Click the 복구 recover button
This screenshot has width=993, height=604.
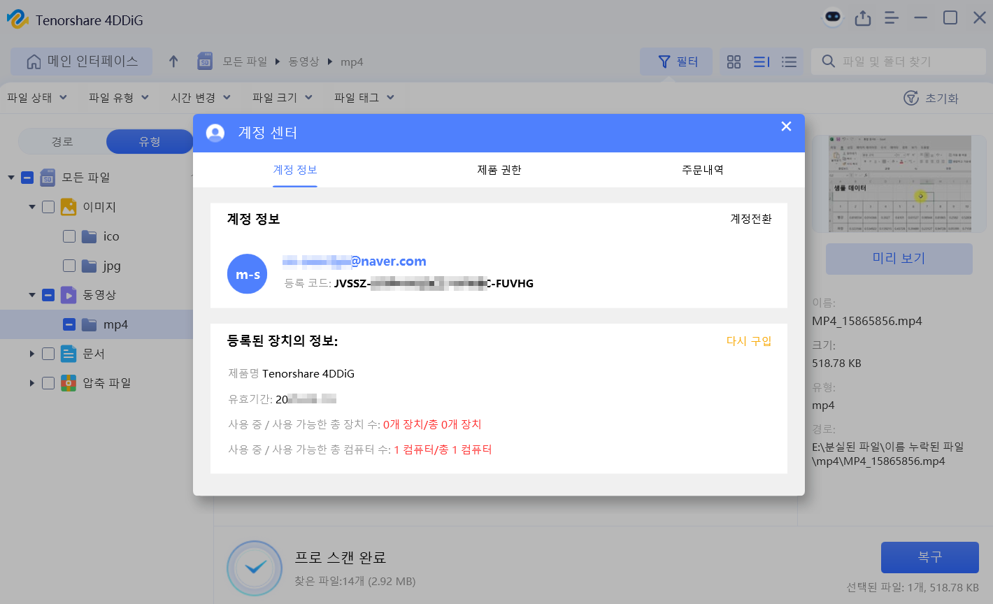pos(930,557)
